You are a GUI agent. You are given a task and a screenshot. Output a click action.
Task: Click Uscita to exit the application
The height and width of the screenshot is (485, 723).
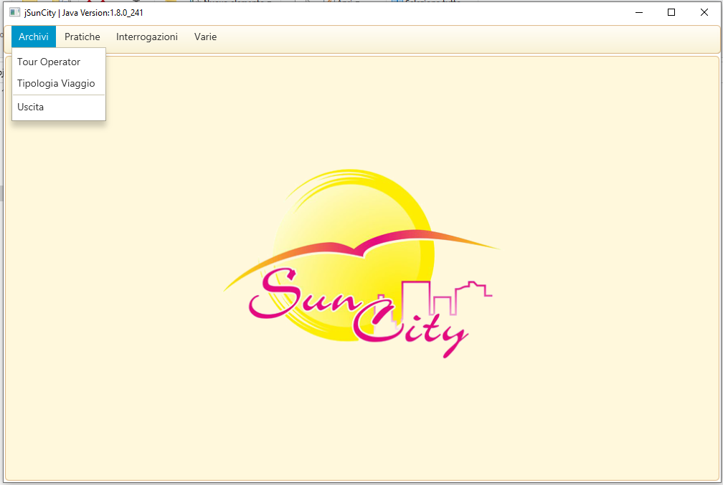coord(59,107)
